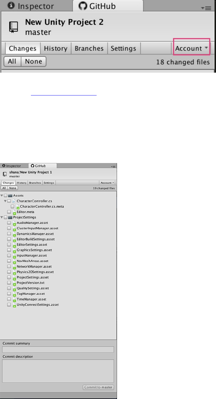The width and height of the screenshot is (216, 399).
Task: Click added-file icon of Physics2DSettings.asset
Action: 14,272
